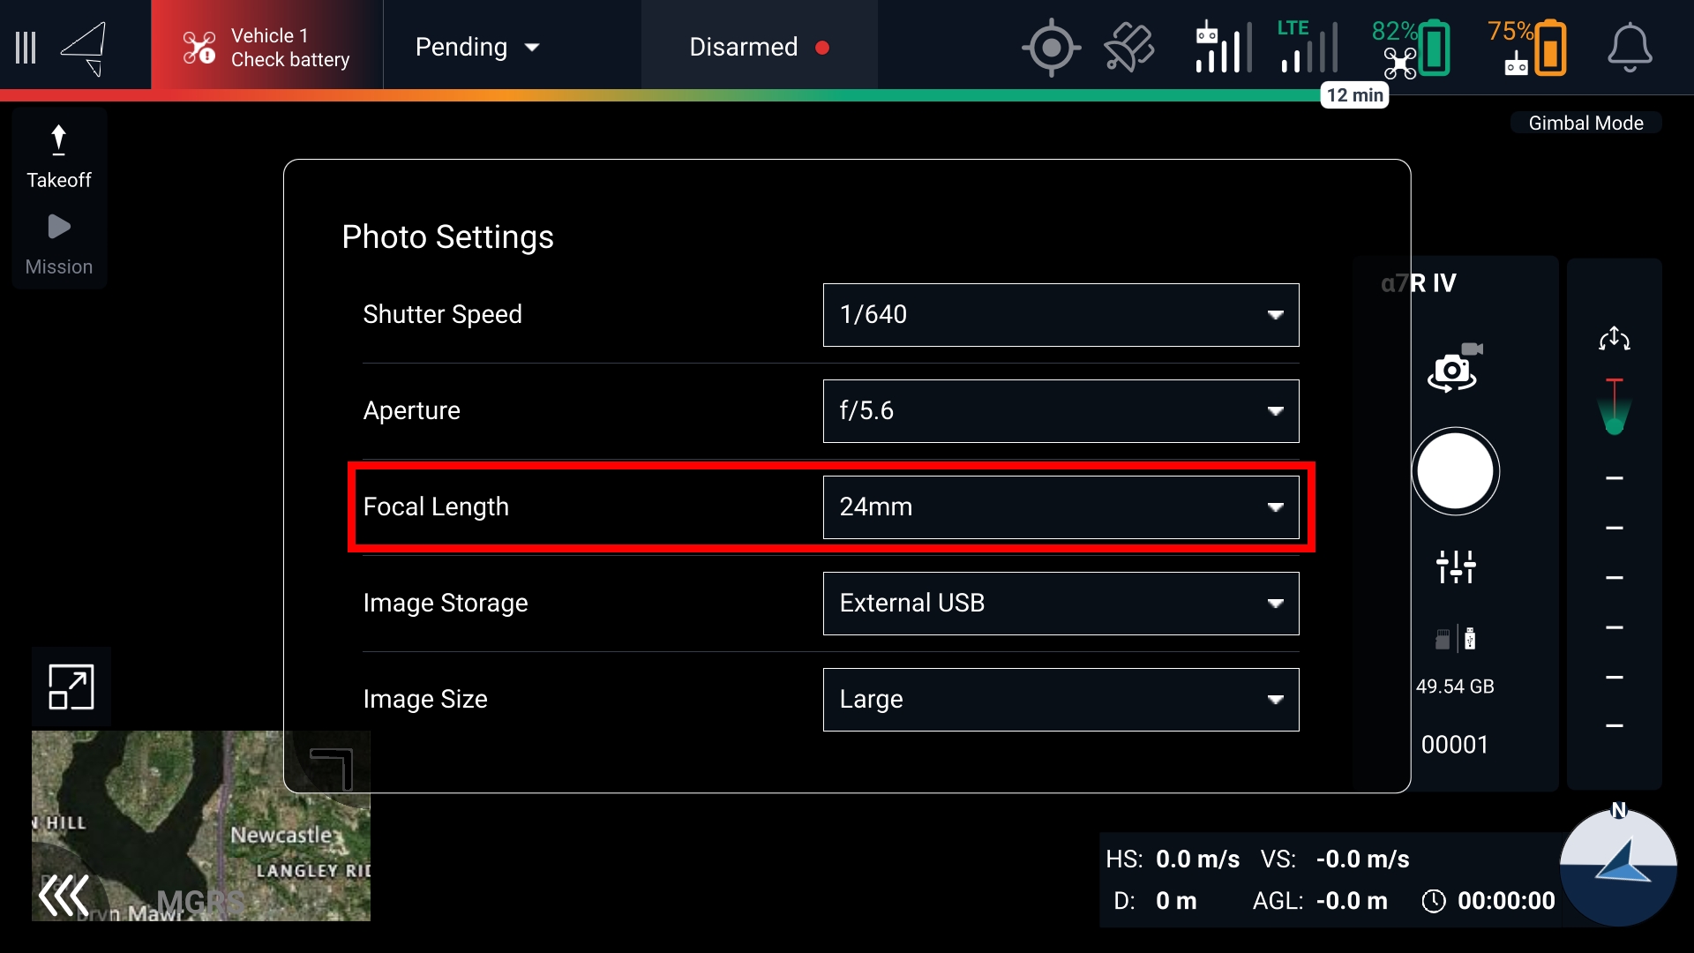Viewport: 1694px width, 953px height.
Task: Open the Pending flight mode menu
Action: coord(477,48)
